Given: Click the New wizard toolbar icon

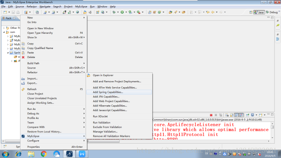Looking at the screenshot, I should pos(5,12).
